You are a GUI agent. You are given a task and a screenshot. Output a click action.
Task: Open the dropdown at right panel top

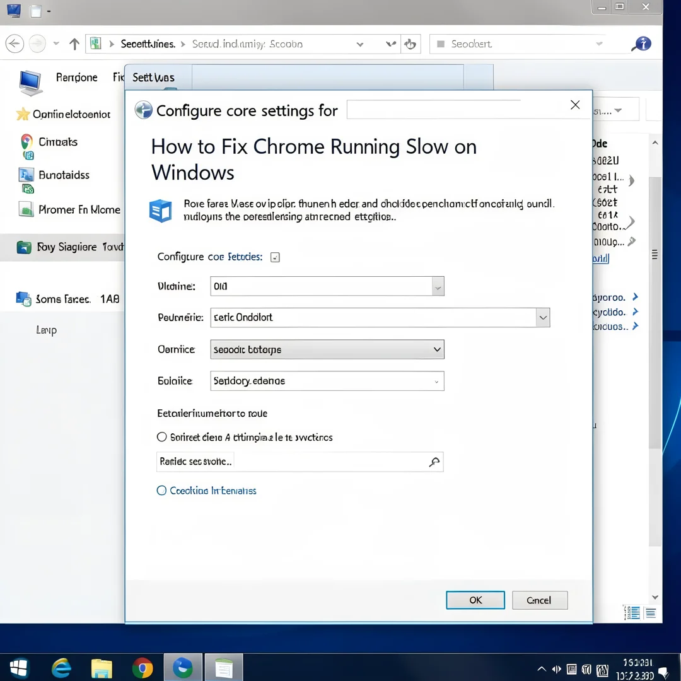point(618,110)
